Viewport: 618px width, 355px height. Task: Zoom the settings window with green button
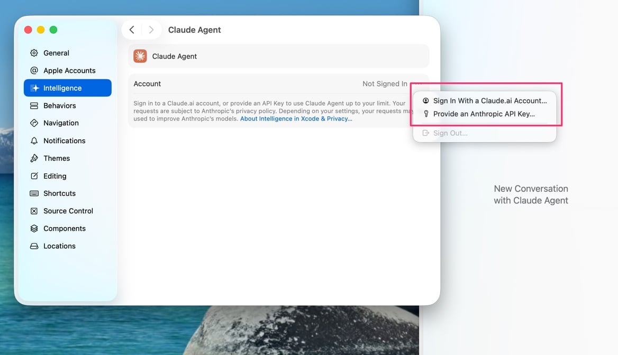(x=53, y=30)
